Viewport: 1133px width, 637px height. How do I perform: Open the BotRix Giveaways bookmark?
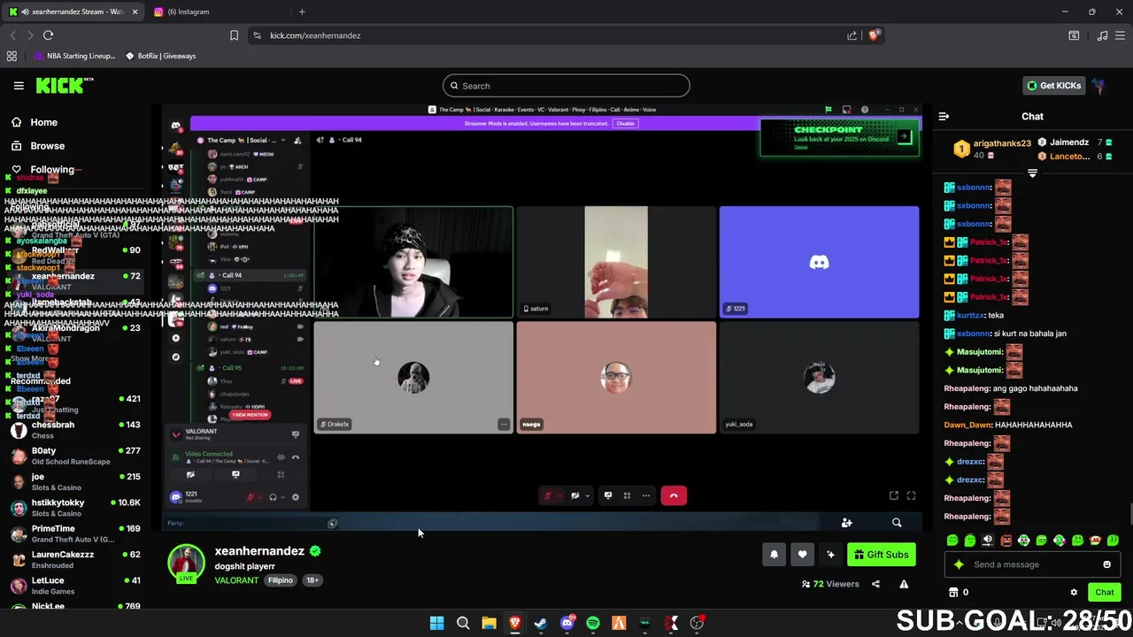pos(160,56)
